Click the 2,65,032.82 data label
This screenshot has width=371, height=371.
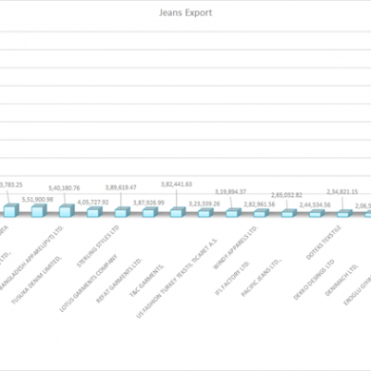pyautogui.click(x=286, y=195)
